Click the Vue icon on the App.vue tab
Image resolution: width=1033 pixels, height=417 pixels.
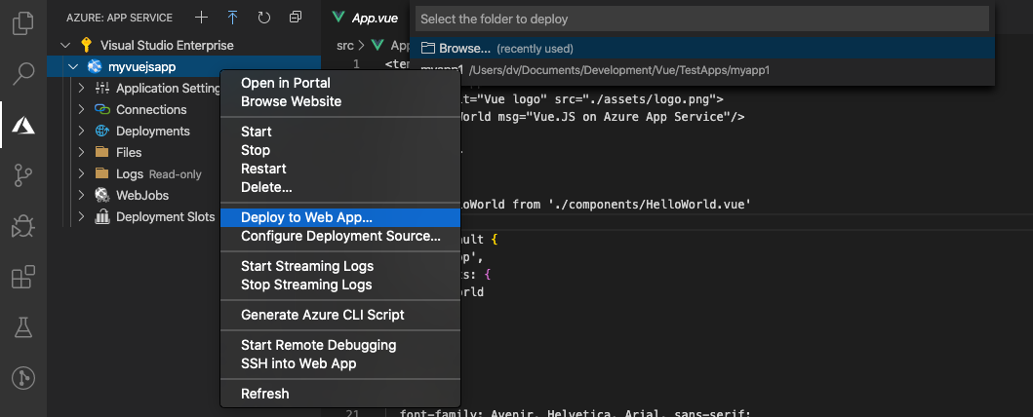point(338,18)
